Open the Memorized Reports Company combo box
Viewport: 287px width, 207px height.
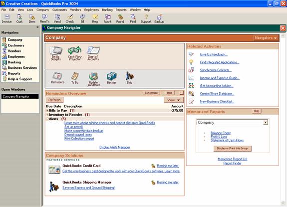tap(232, 122)
